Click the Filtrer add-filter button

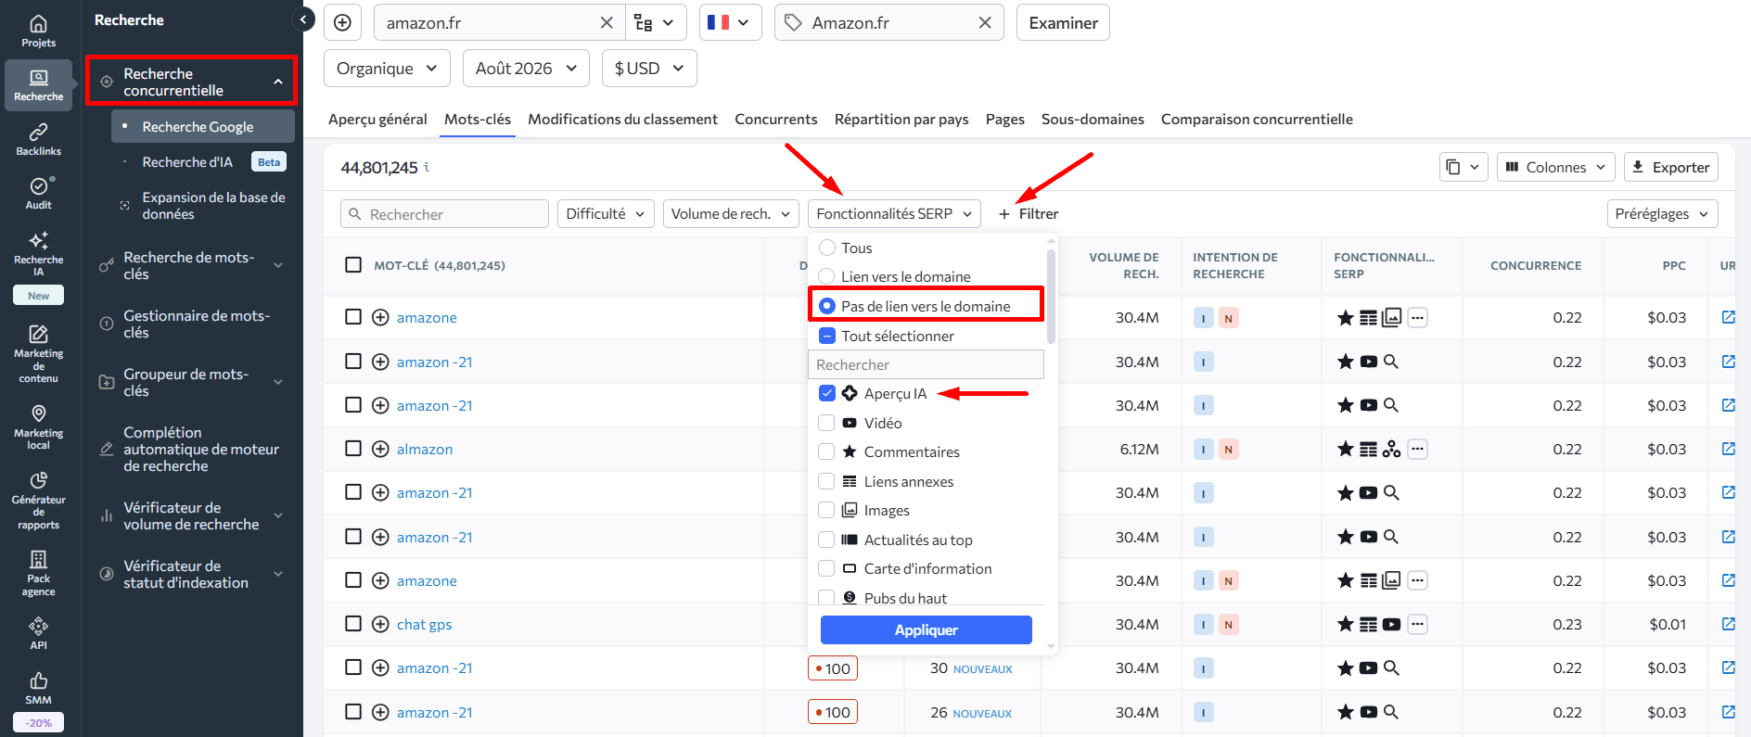[x=1029, y=214]
